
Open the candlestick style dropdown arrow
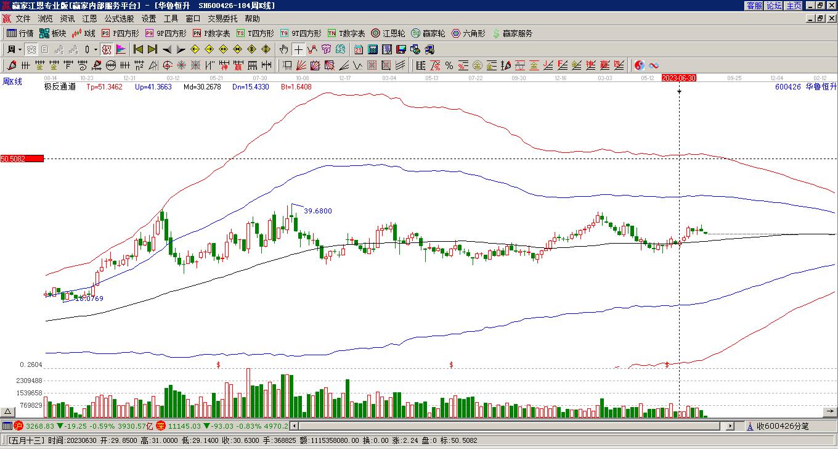click(x=96, y=49)
